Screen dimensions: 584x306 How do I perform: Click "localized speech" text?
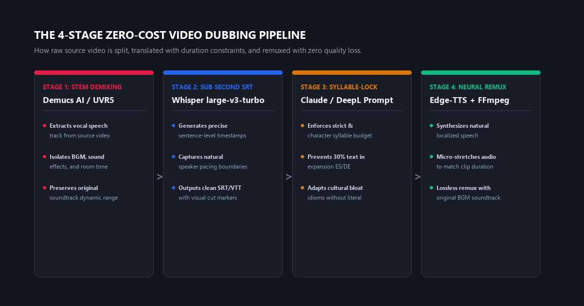tap(457, 136)
